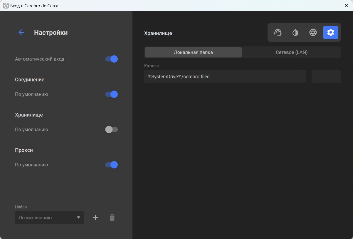Add a new settings set with plus icon
353x239 pixels.
pyautogui.click(x=95, y=218)
